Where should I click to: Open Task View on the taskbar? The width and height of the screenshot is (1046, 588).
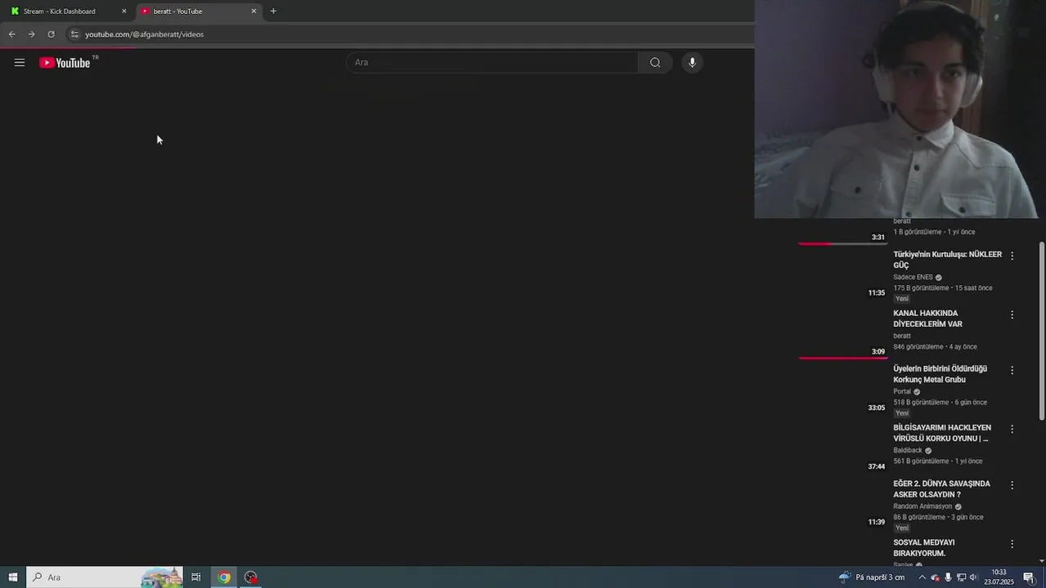(196, 577)
